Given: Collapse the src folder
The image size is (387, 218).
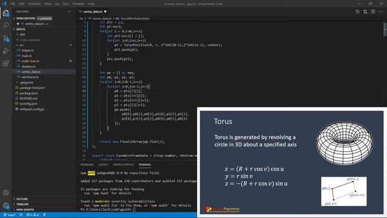Looking at the screenshot, I should click(x=22, y=45).
